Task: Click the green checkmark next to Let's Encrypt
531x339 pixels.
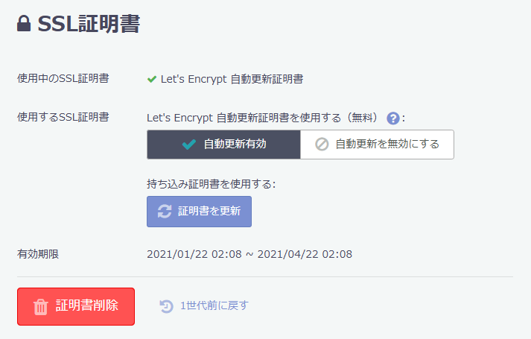Action: 152,79
